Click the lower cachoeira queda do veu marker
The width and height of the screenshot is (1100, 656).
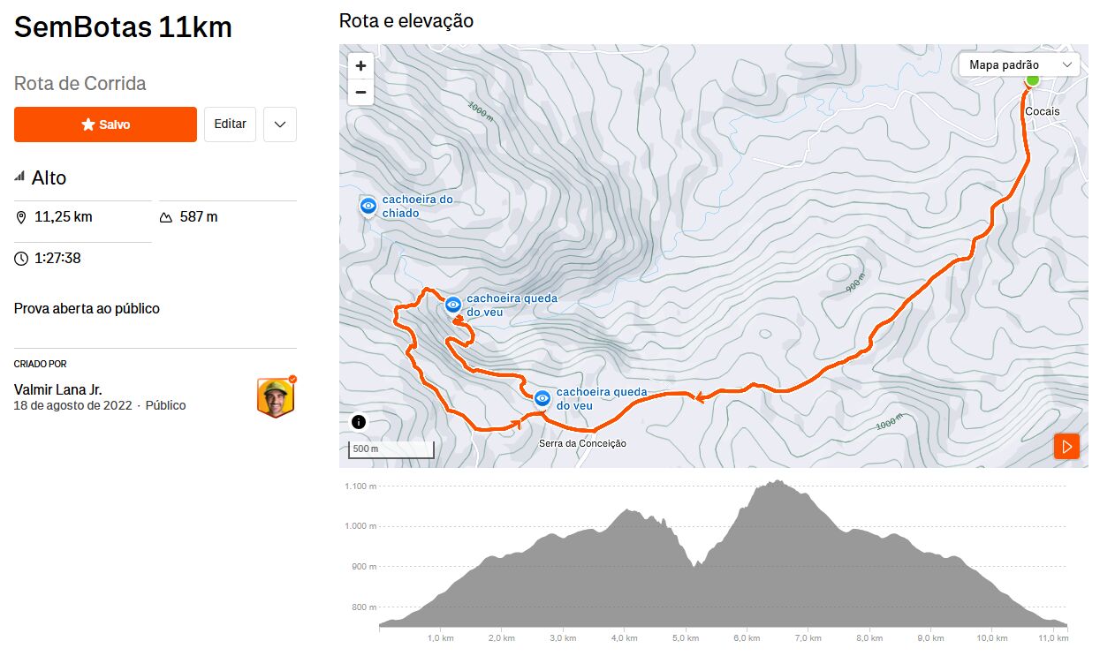coord(542,398)
